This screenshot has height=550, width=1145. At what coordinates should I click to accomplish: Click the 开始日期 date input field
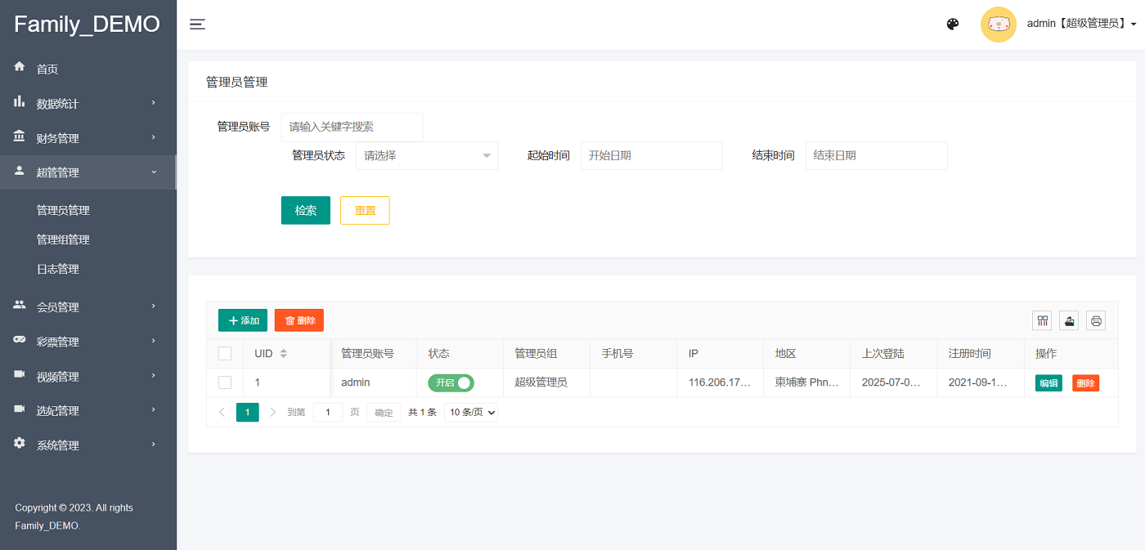(x=651, y=155)
